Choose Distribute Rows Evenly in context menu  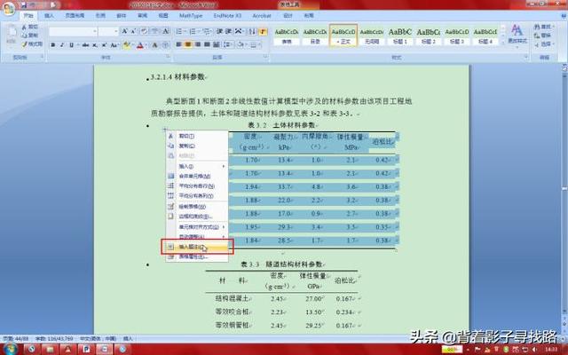[197, 185]
